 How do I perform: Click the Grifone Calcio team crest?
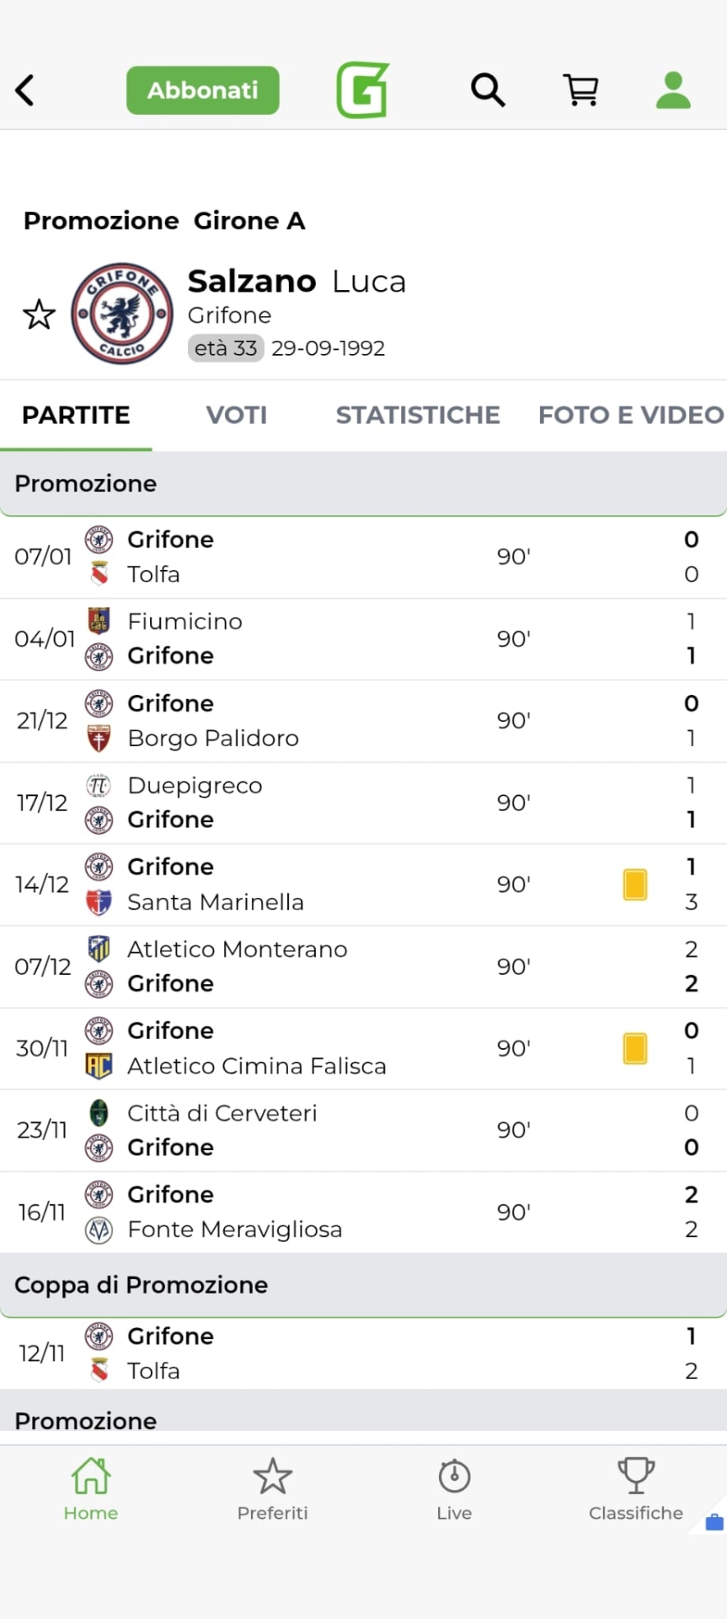pyautogui.click(x=122, y=315)
